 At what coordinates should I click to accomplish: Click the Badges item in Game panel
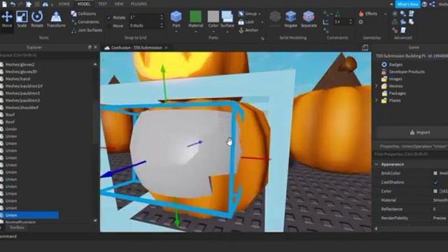coord(395,64)
